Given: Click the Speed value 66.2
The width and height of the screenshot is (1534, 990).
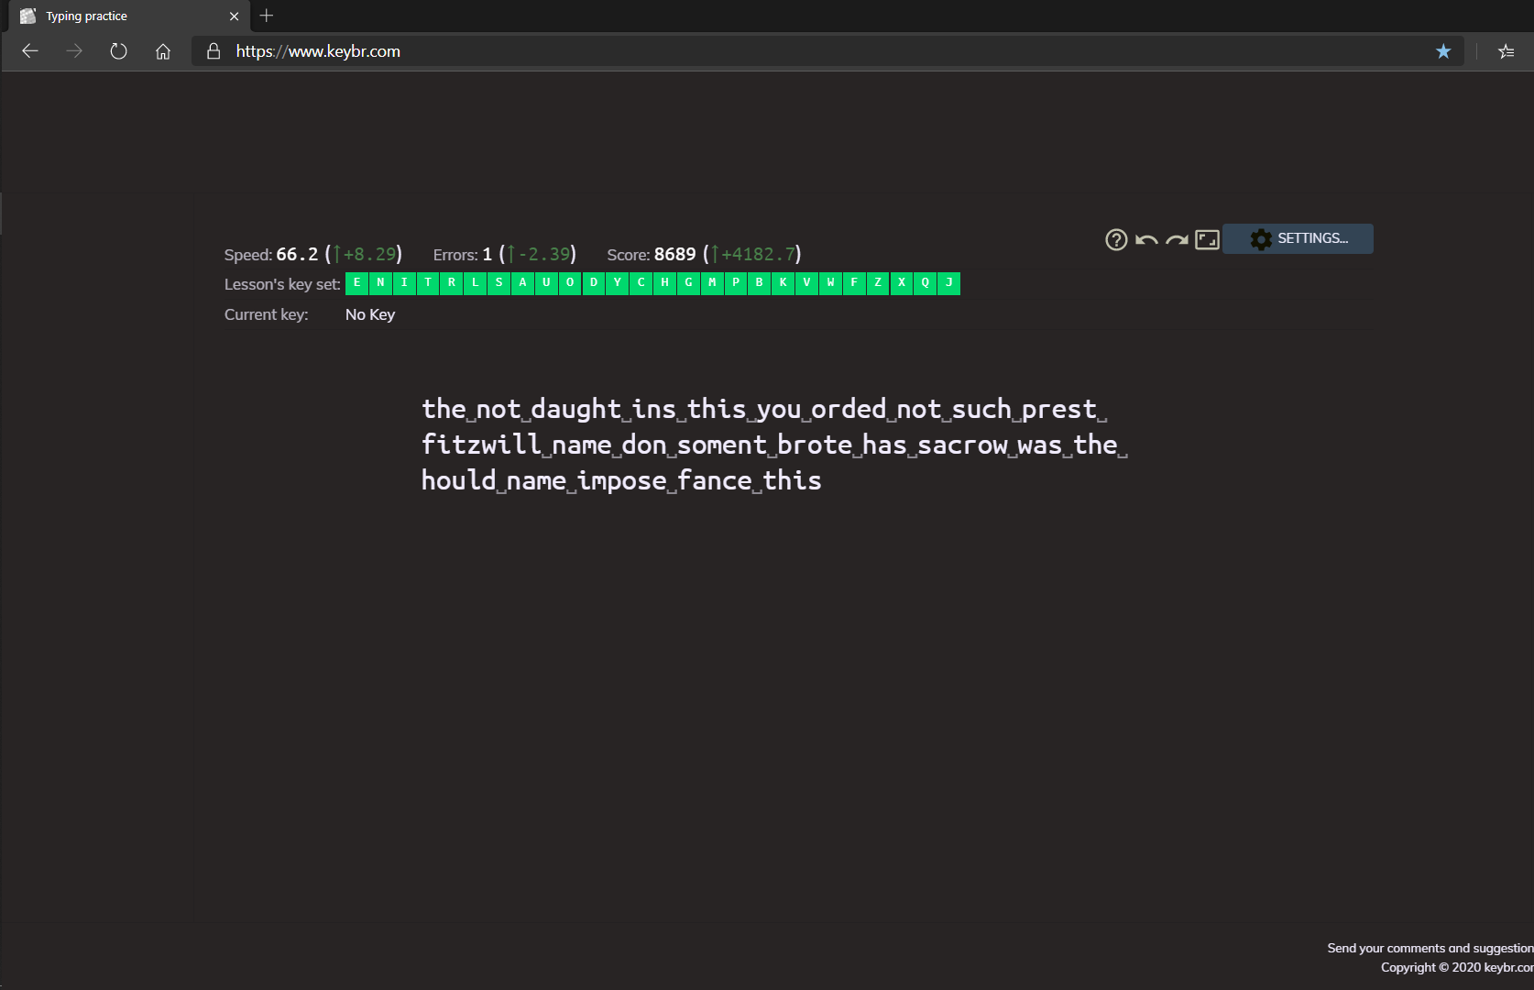Looking at the screenshot, I should [x=298, y=254].
